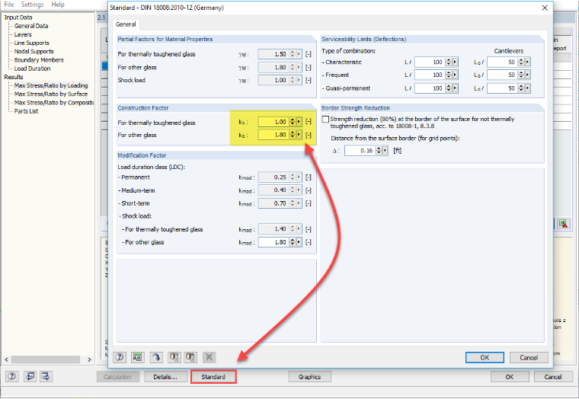Select Results root tree node

[x=14, y=77]
